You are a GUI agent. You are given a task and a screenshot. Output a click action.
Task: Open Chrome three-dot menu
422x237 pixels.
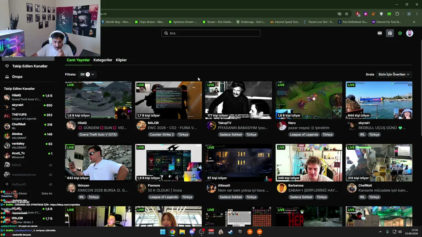pos(417,14)
